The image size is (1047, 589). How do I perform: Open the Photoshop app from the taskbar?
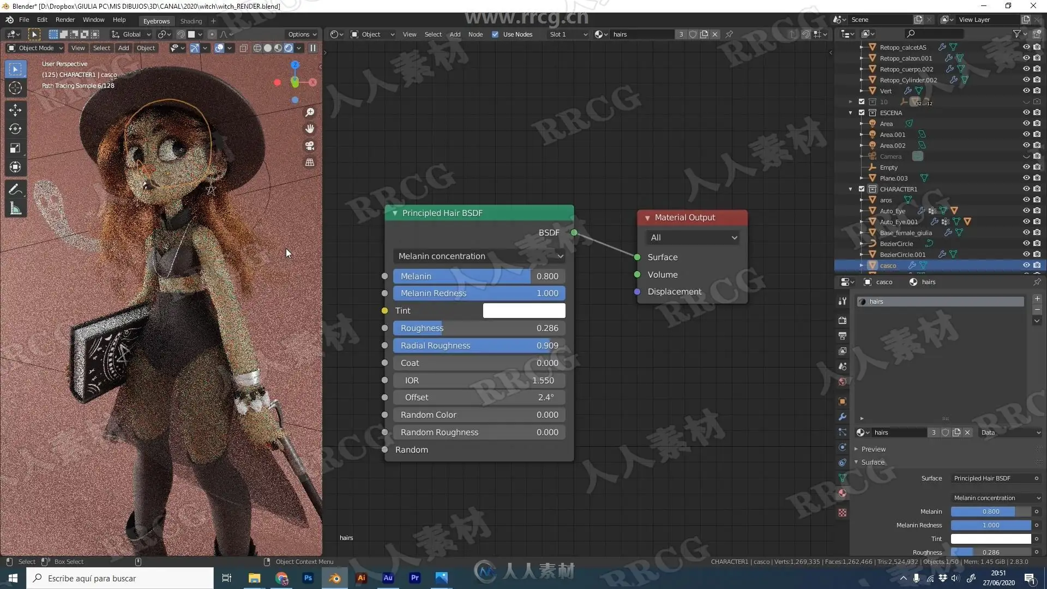[x=308, y=578]
